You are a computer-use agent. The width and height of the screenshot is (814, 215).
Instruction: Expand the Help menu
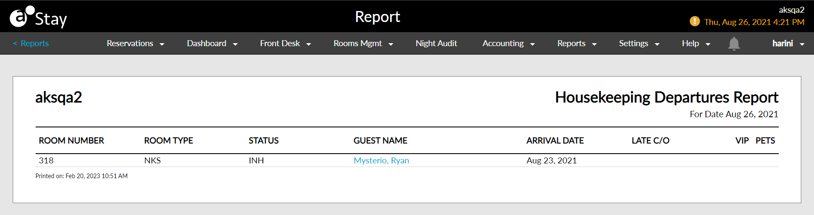tap(696, 43)
